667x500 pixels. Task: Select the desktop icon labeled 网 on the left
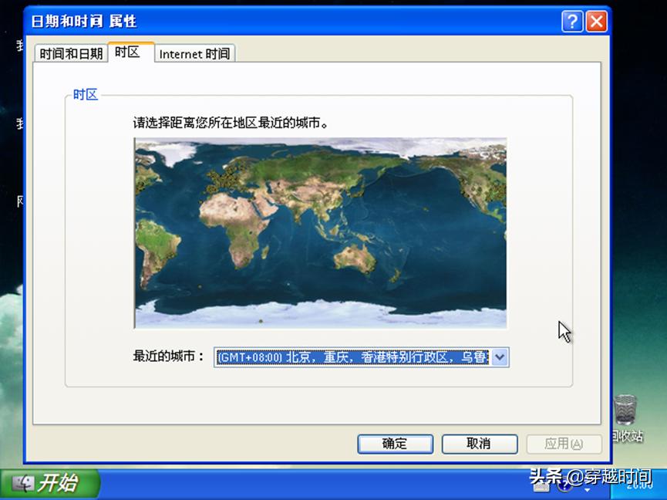[19, 199]
